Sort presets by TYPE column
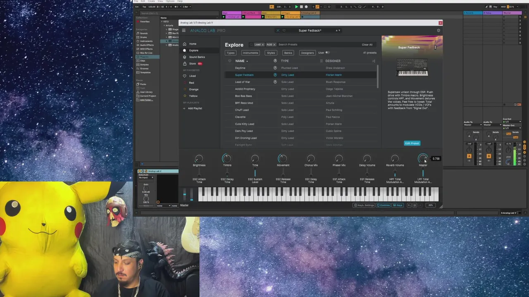 tap(285, 61)
